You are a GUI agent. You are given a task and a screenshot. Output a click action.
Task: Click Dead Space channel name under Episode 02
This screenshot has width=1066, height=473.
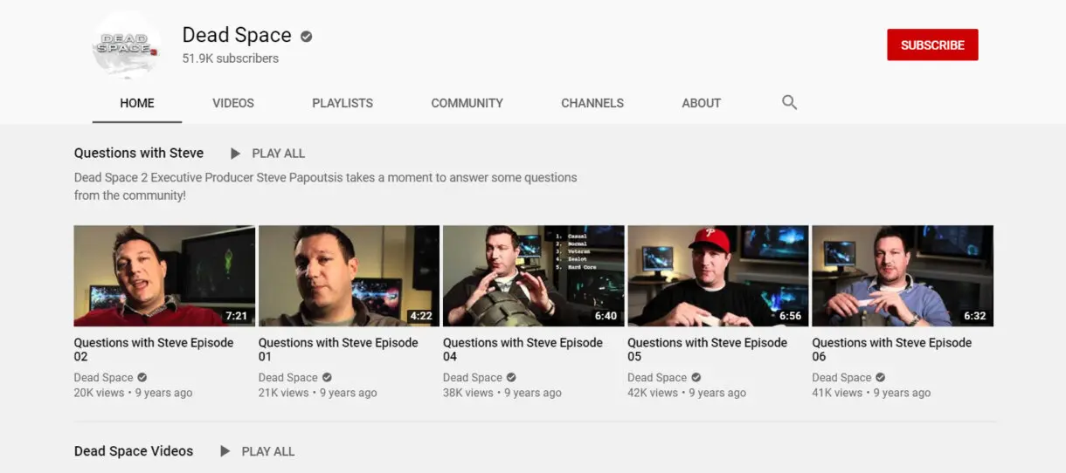point(104,378)
